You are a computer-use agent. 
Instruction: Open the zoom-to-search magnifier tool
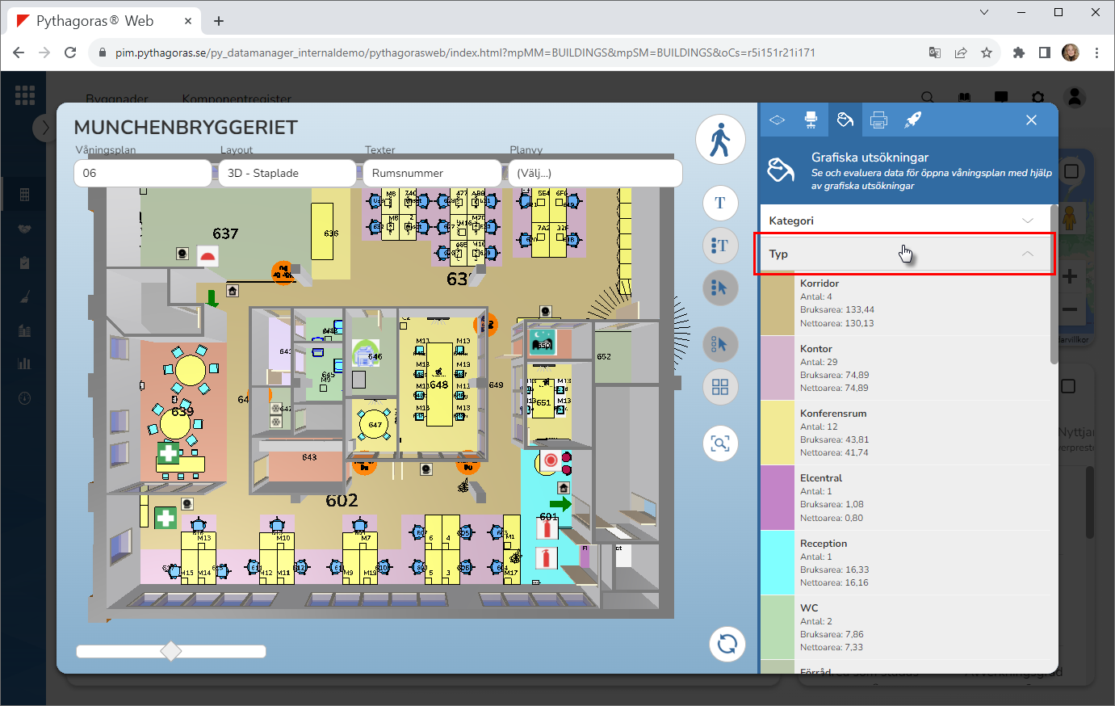[720, 443]
